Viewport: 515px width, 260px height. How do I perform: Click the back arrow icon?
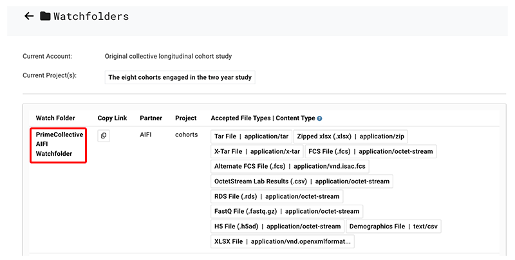[x=29, y=16]
